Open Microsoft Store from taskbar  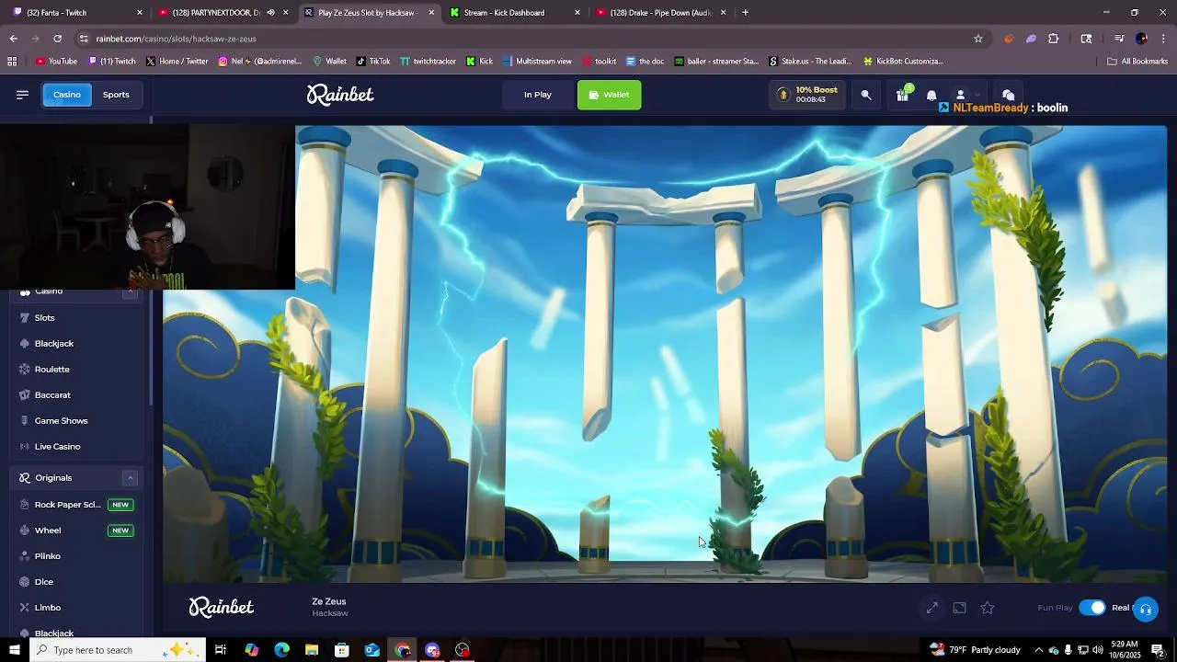pos(342,650)
